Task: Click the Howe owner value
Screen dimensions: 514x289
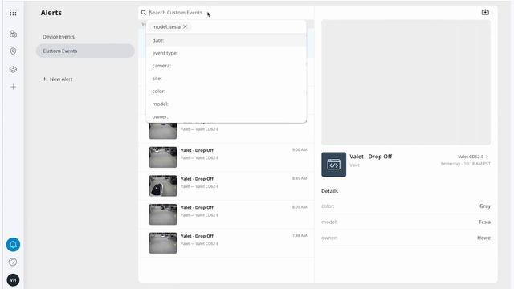Action: click(483, 238)
